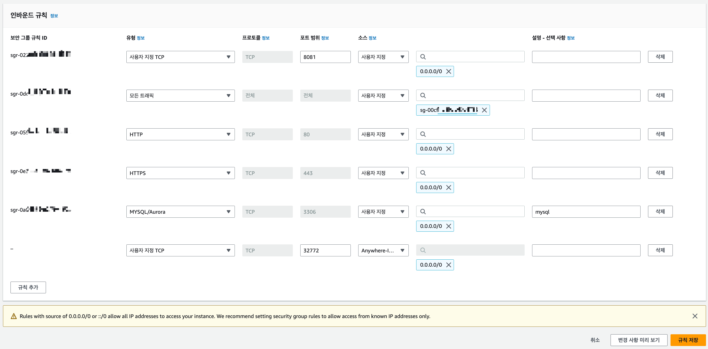
Task: Click 규칙 저장 button
Action: 688,340
